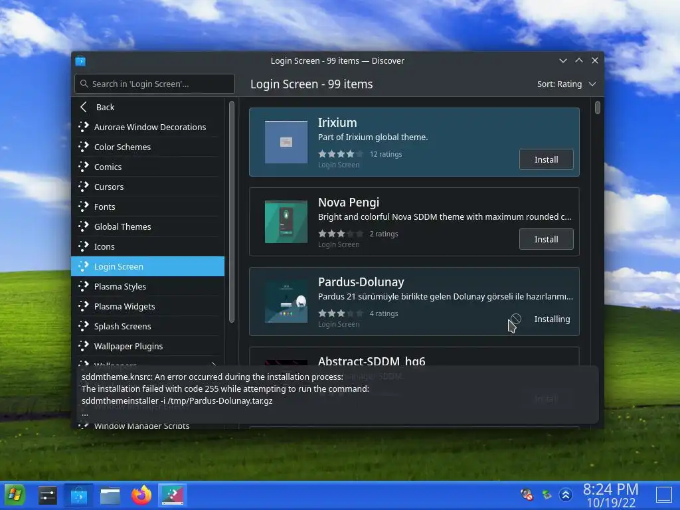Click the 'Login Screen' tag under Irixium
The height and width of the screenshot is (510, 680).
pos(339,165)
